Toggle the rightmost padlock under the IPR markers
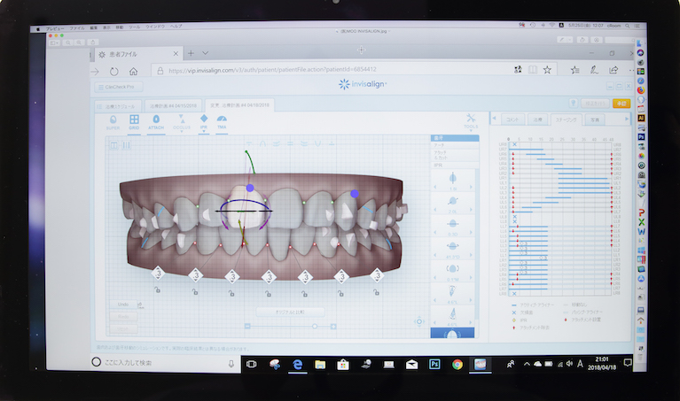 (x=376, y=292)
